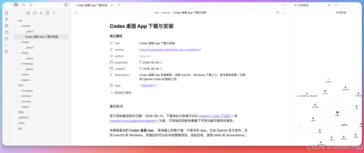
Task: Collapse all folders in file explorer
Action: click(x=54, y=13)
